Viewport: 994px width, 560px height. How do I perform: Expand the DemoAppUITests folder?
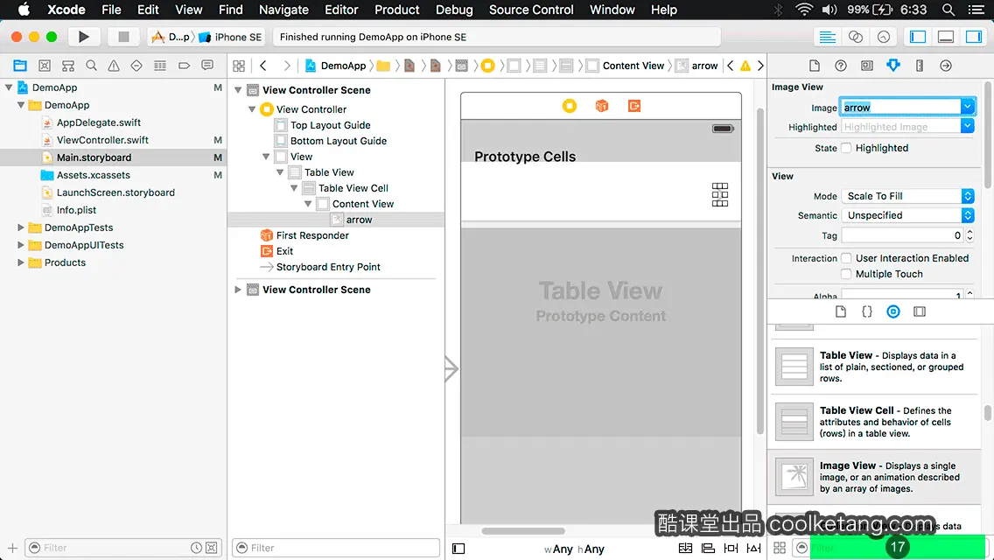point(21,245)
